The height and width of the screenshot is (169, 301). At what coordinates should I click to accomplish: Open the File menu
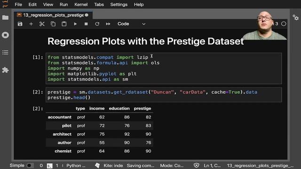click(18, 4)
